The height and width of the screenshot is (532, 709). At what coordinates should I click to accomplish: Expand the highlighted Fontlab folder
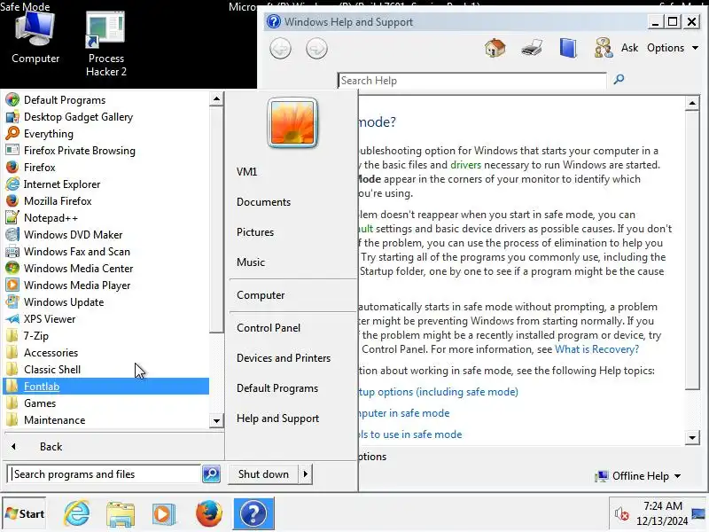(x=106, y=387)
